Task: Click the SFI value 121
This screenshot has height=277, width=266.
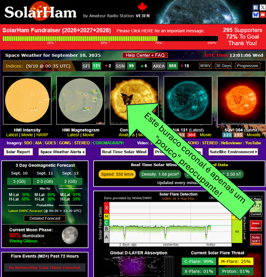Action: pos(96,66)
